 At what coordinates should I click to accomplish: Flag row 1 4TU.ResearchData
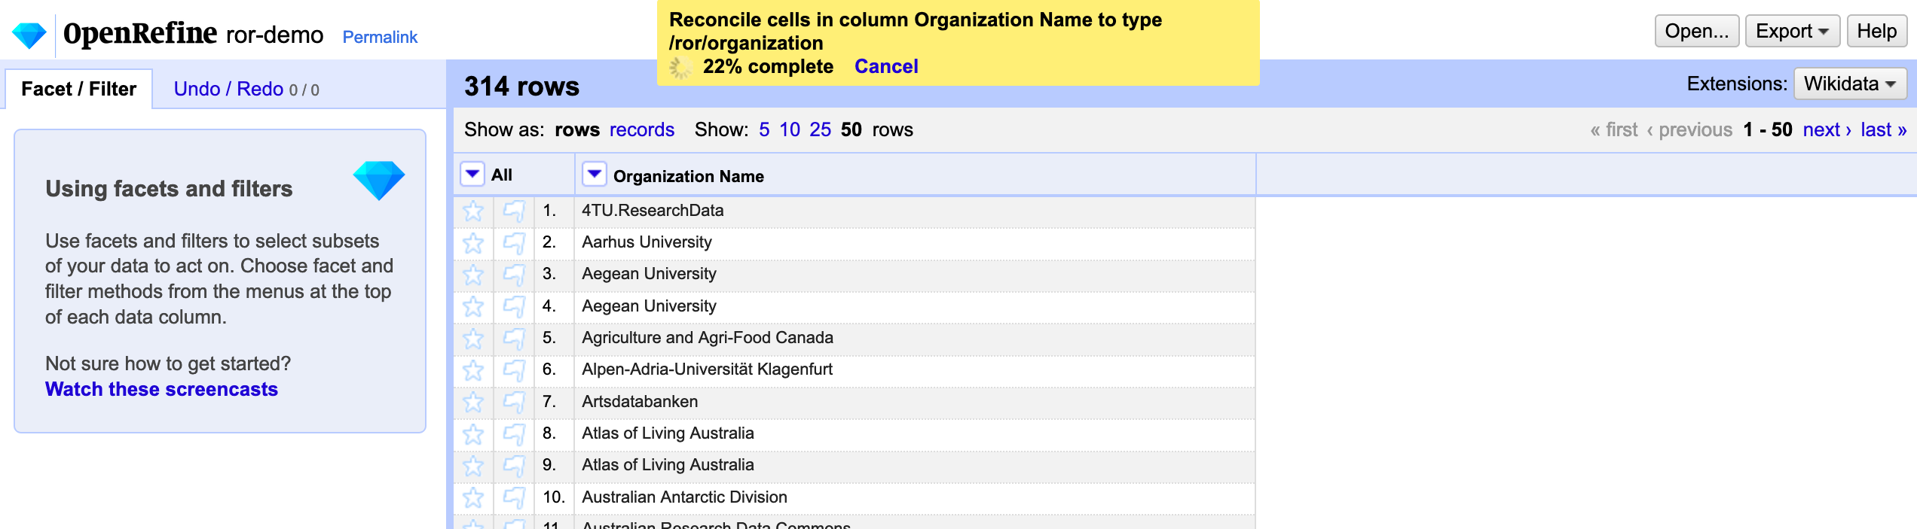(x=514, y=211)
